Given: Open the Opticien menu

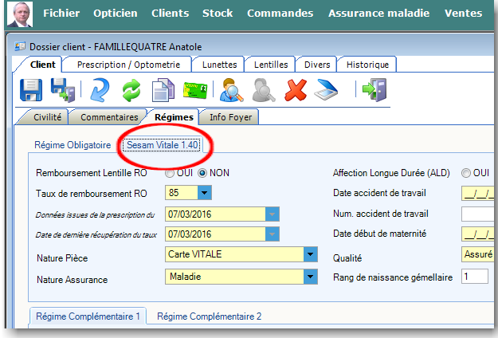Looking at the screenshot, I should point(116,13).
